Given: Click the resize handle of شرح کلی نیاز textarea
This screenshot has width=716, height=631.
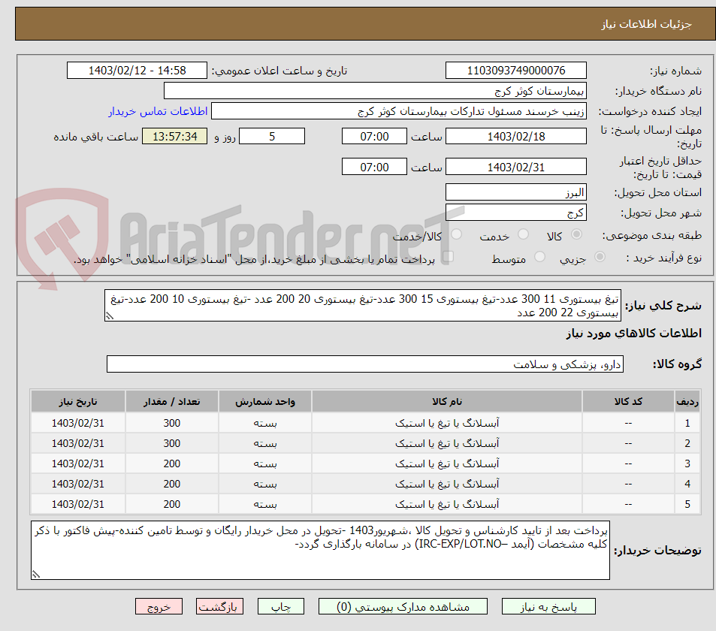Looking at the screenshot, I should (110, 316).
